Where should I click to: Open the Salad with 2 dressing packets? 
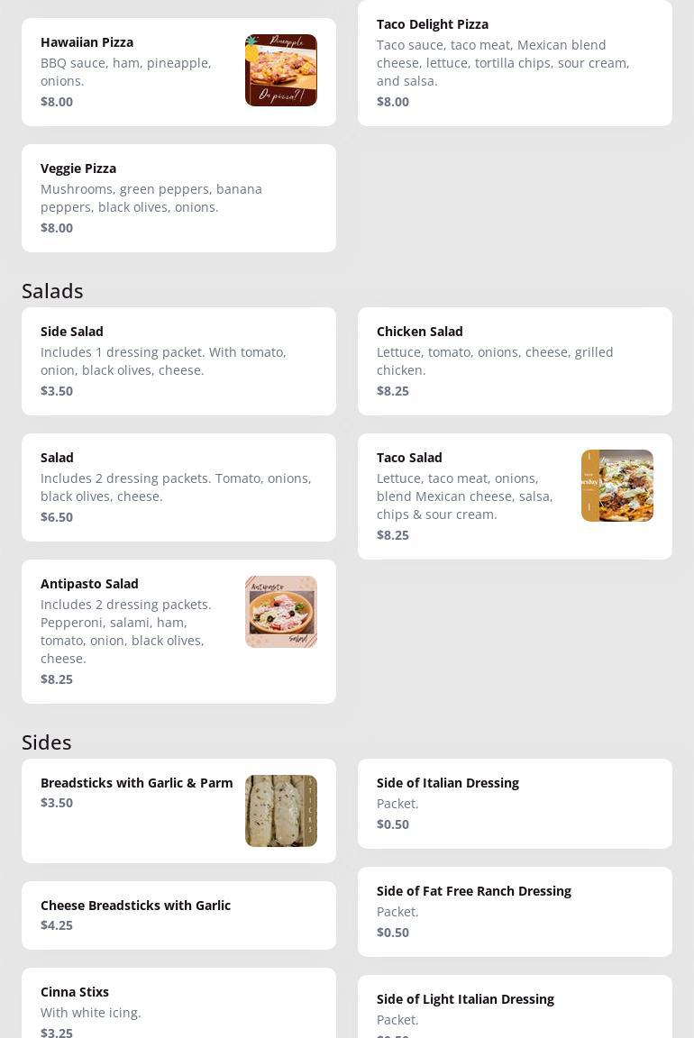(178, 487)
